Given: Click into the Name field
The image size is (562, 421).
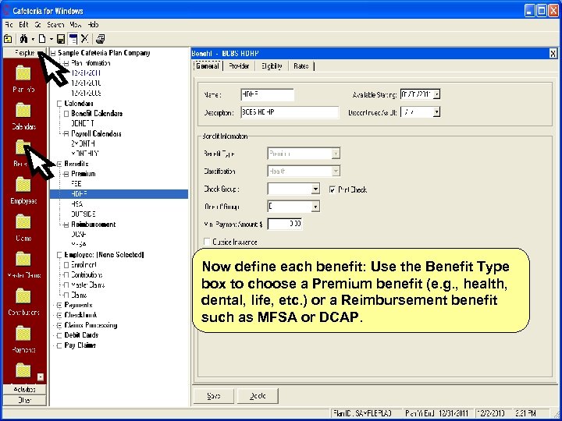Looking at the screenshot, I should point(268,94).
